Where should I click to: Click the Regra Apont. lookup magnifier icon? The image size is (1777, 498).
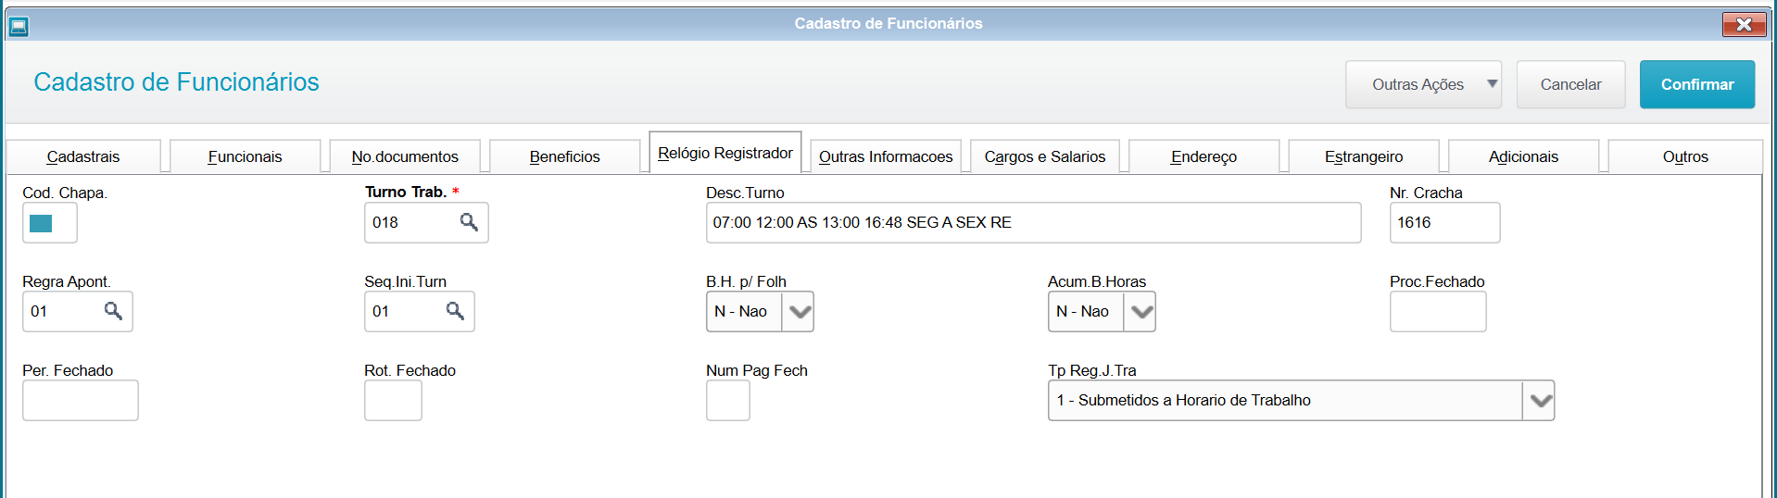tap(113, 311)
